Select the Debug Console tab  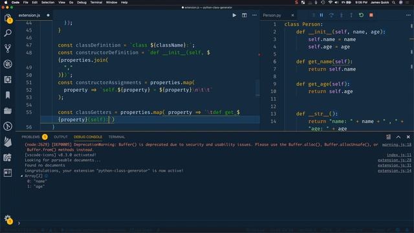coord(88,137)
